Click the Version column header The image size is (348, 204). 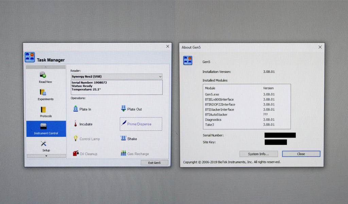(x=268, y=88)
